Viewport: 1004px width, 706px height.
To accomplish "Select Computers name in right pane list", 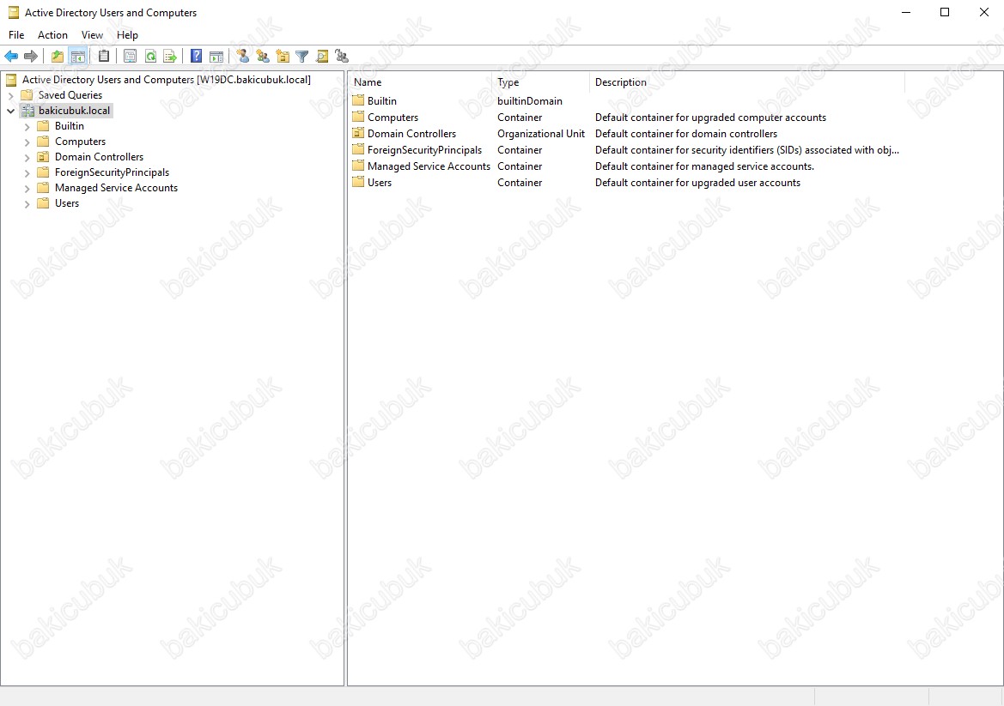I will (392, 118).
